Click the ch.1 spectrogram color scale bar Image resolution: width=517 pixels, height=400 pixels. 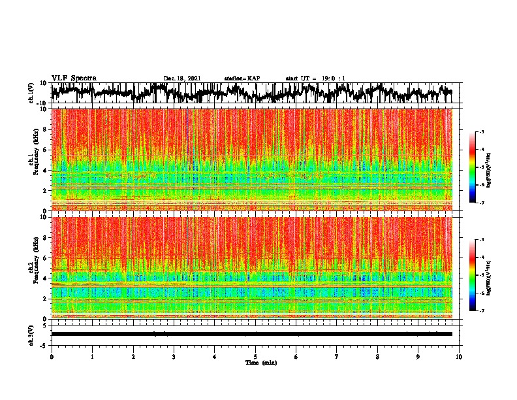point(472,167)
